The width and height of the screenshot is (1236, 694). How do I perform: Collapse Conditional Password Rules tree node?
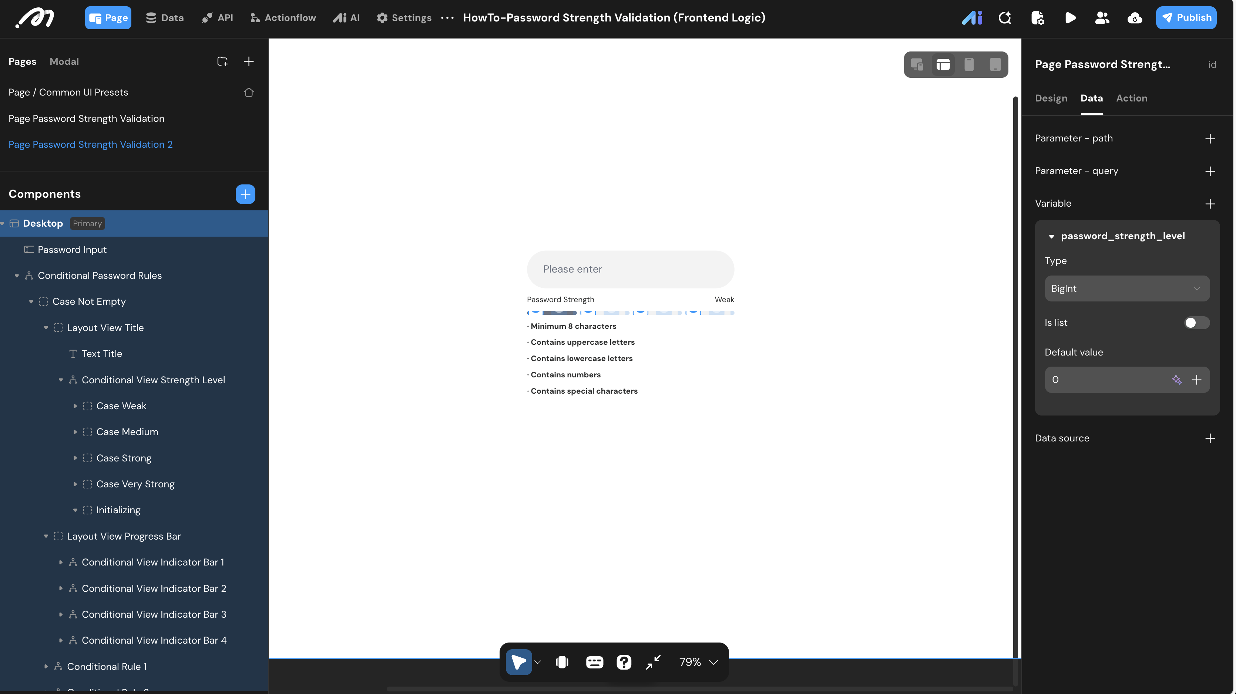[17, 276]
